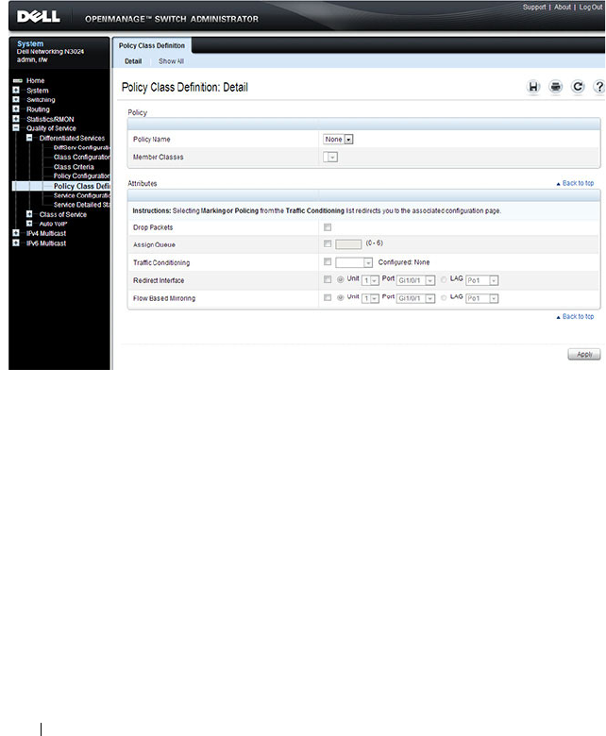This screenshot has width=606, height=736.
Task: Switch to the Detail tab
Action: (x=133, y=61)
